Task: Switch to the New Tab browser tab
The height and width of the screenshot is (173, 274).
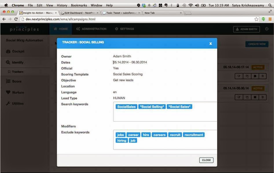Action: 163,13
